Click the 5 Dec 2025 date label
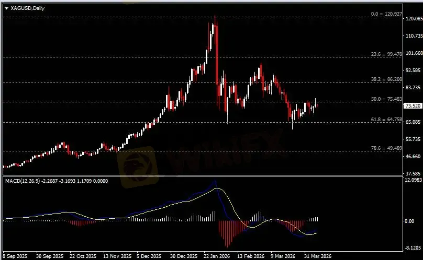The height and width of the screenshot is (260, 423). (149, 256)
